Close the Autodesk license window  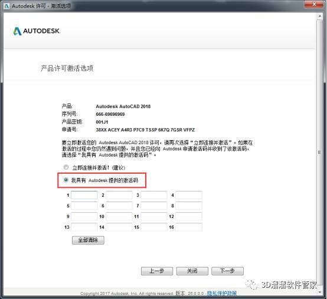pos(314,4)
